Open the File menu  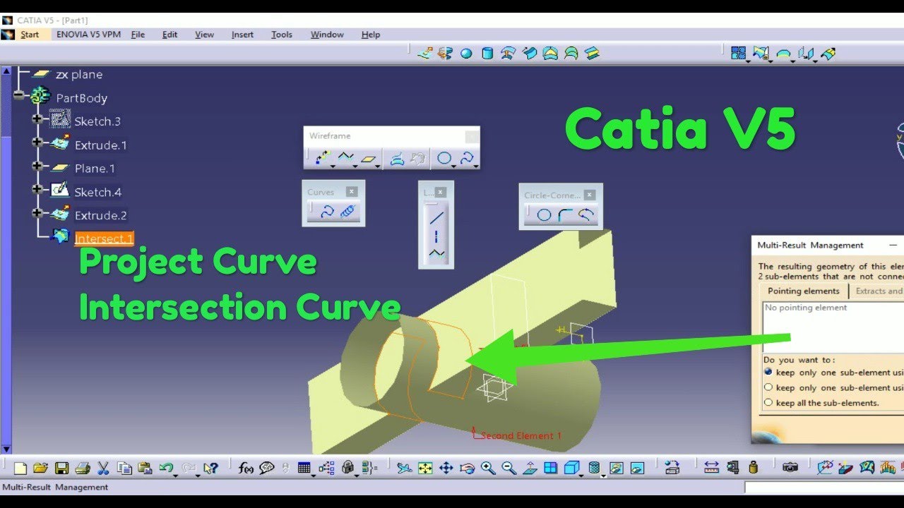click(x=138, y=34)
